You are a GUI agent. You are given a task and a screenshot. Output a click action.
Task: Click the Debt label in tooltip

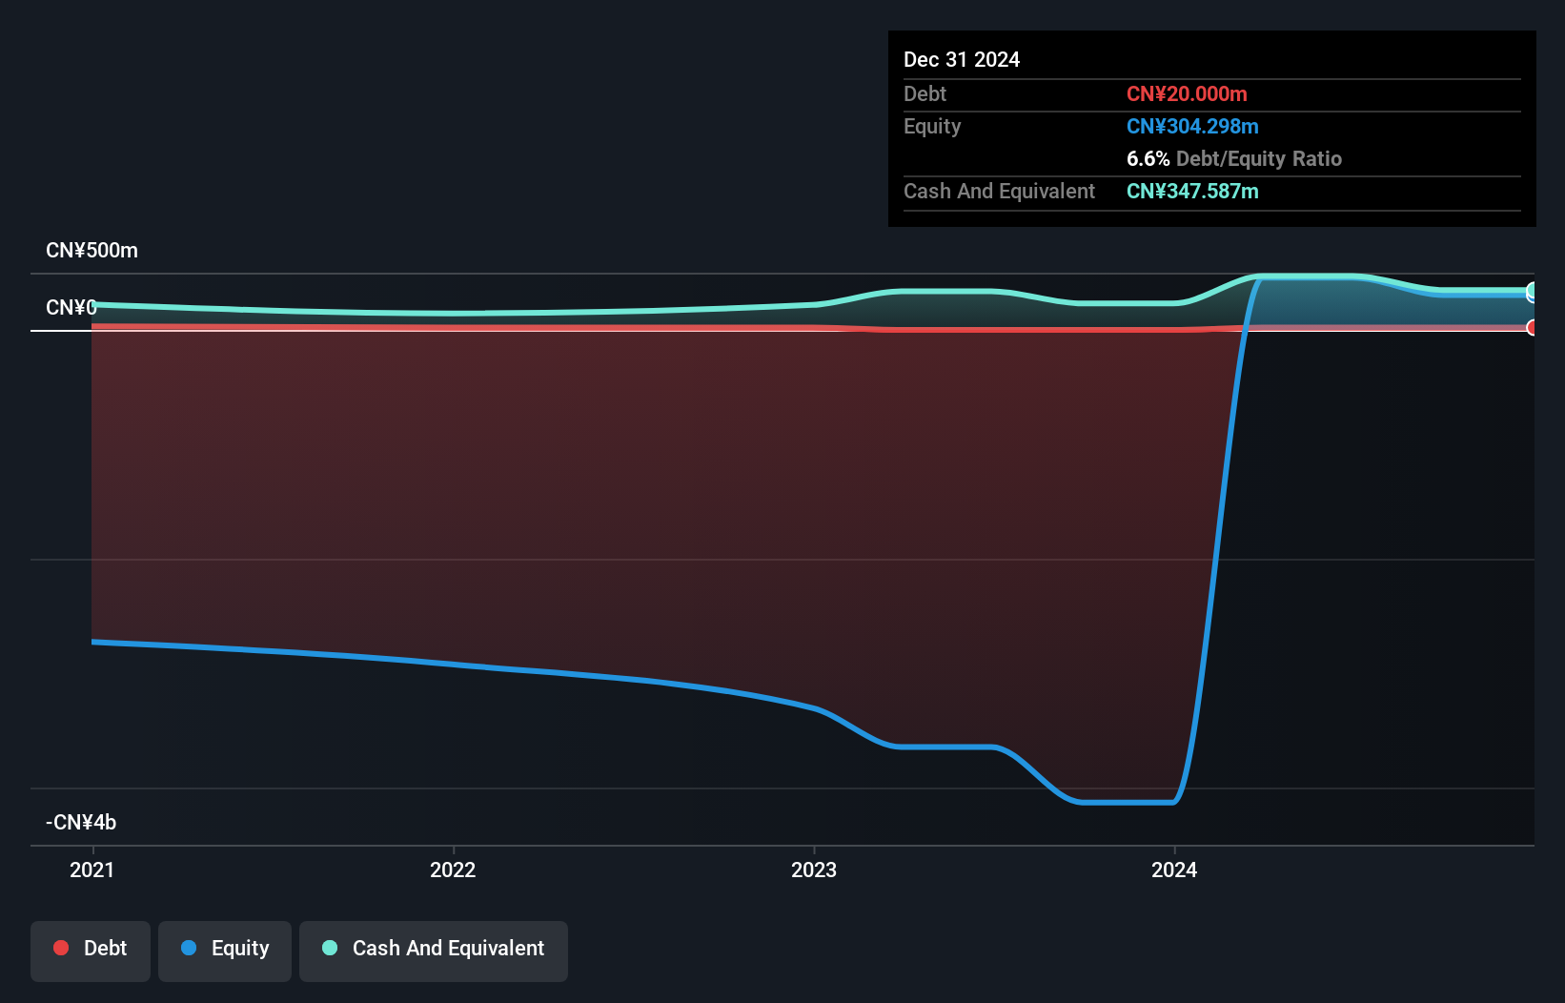pos(925,94)
